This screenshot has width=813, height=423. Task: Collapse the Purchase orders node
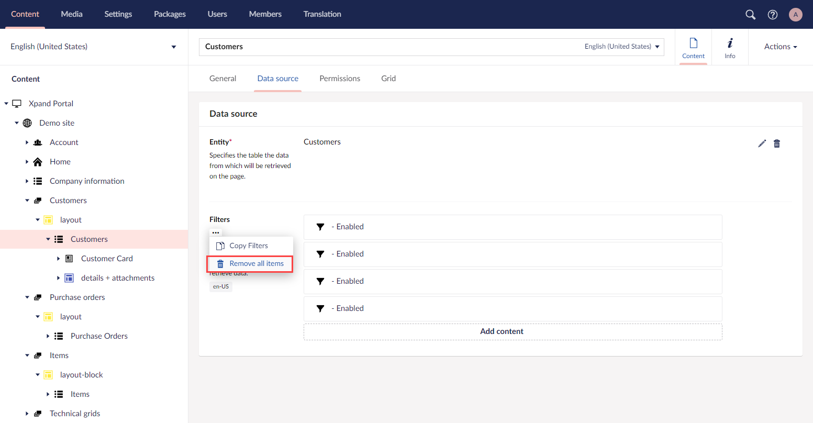coord(27,297)
